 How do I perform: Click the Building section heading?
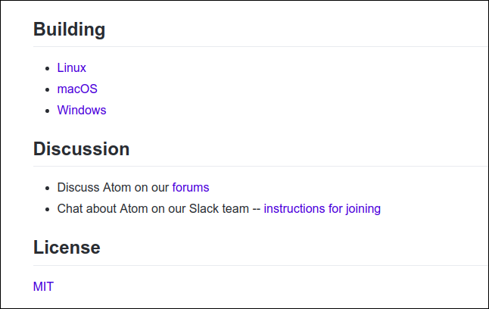69,30
